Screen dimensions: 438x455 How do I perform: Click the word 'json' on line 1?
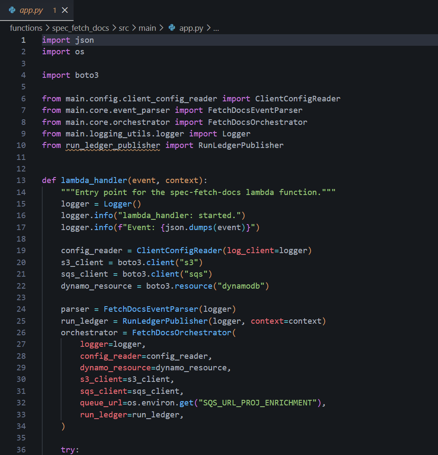[84, 40]
